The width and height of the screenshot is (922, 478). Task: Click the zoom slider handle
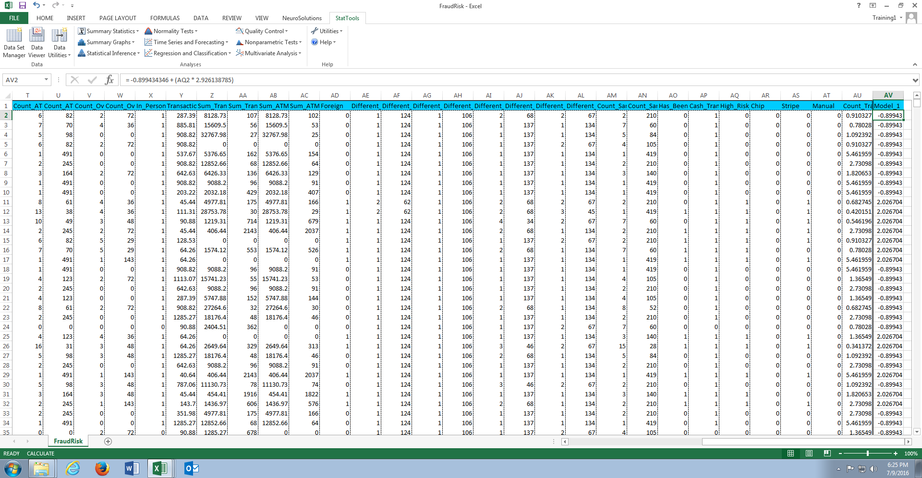tap(867, 453)
